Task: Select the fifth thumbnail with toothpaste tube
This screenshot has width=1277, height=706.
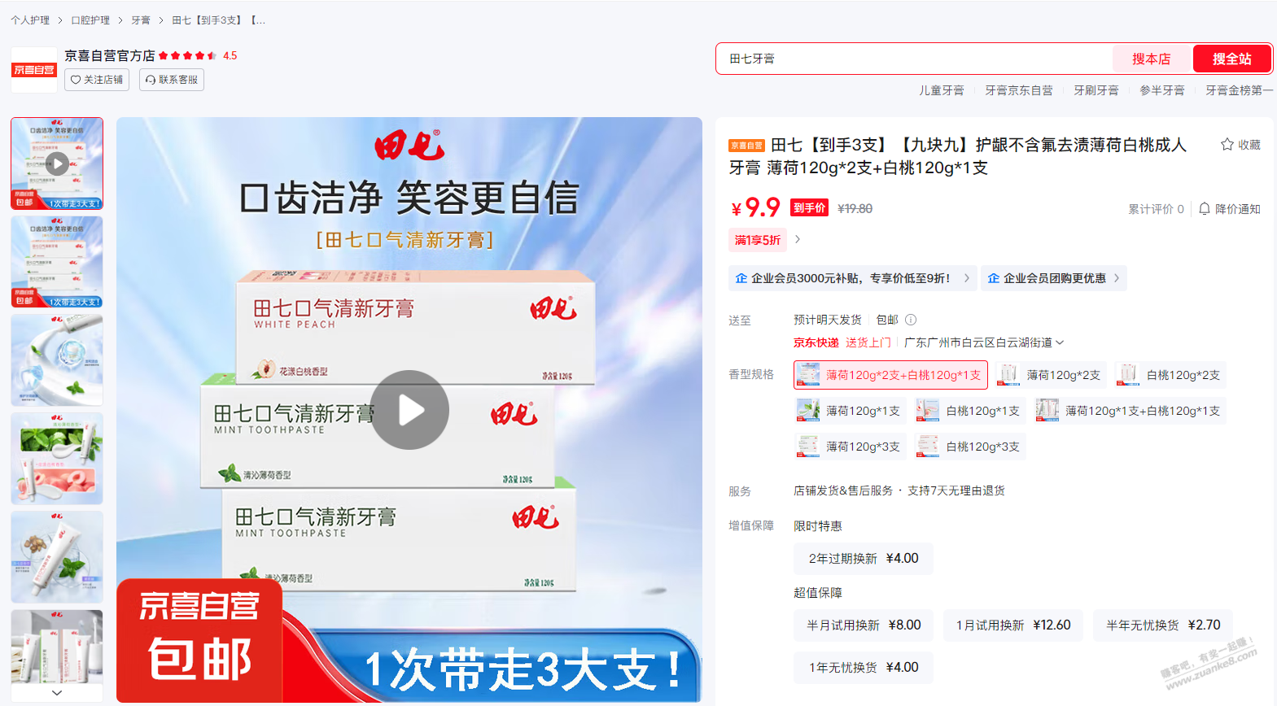Action: click(57, 557)
